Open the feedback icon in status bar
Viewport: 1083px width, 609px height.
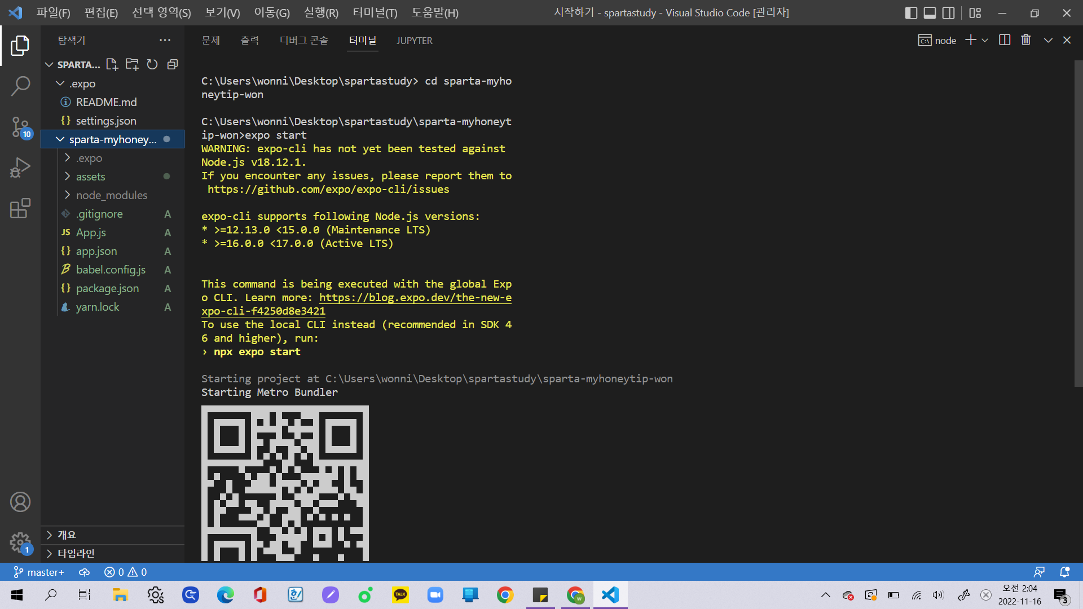tap(1039, 572)
